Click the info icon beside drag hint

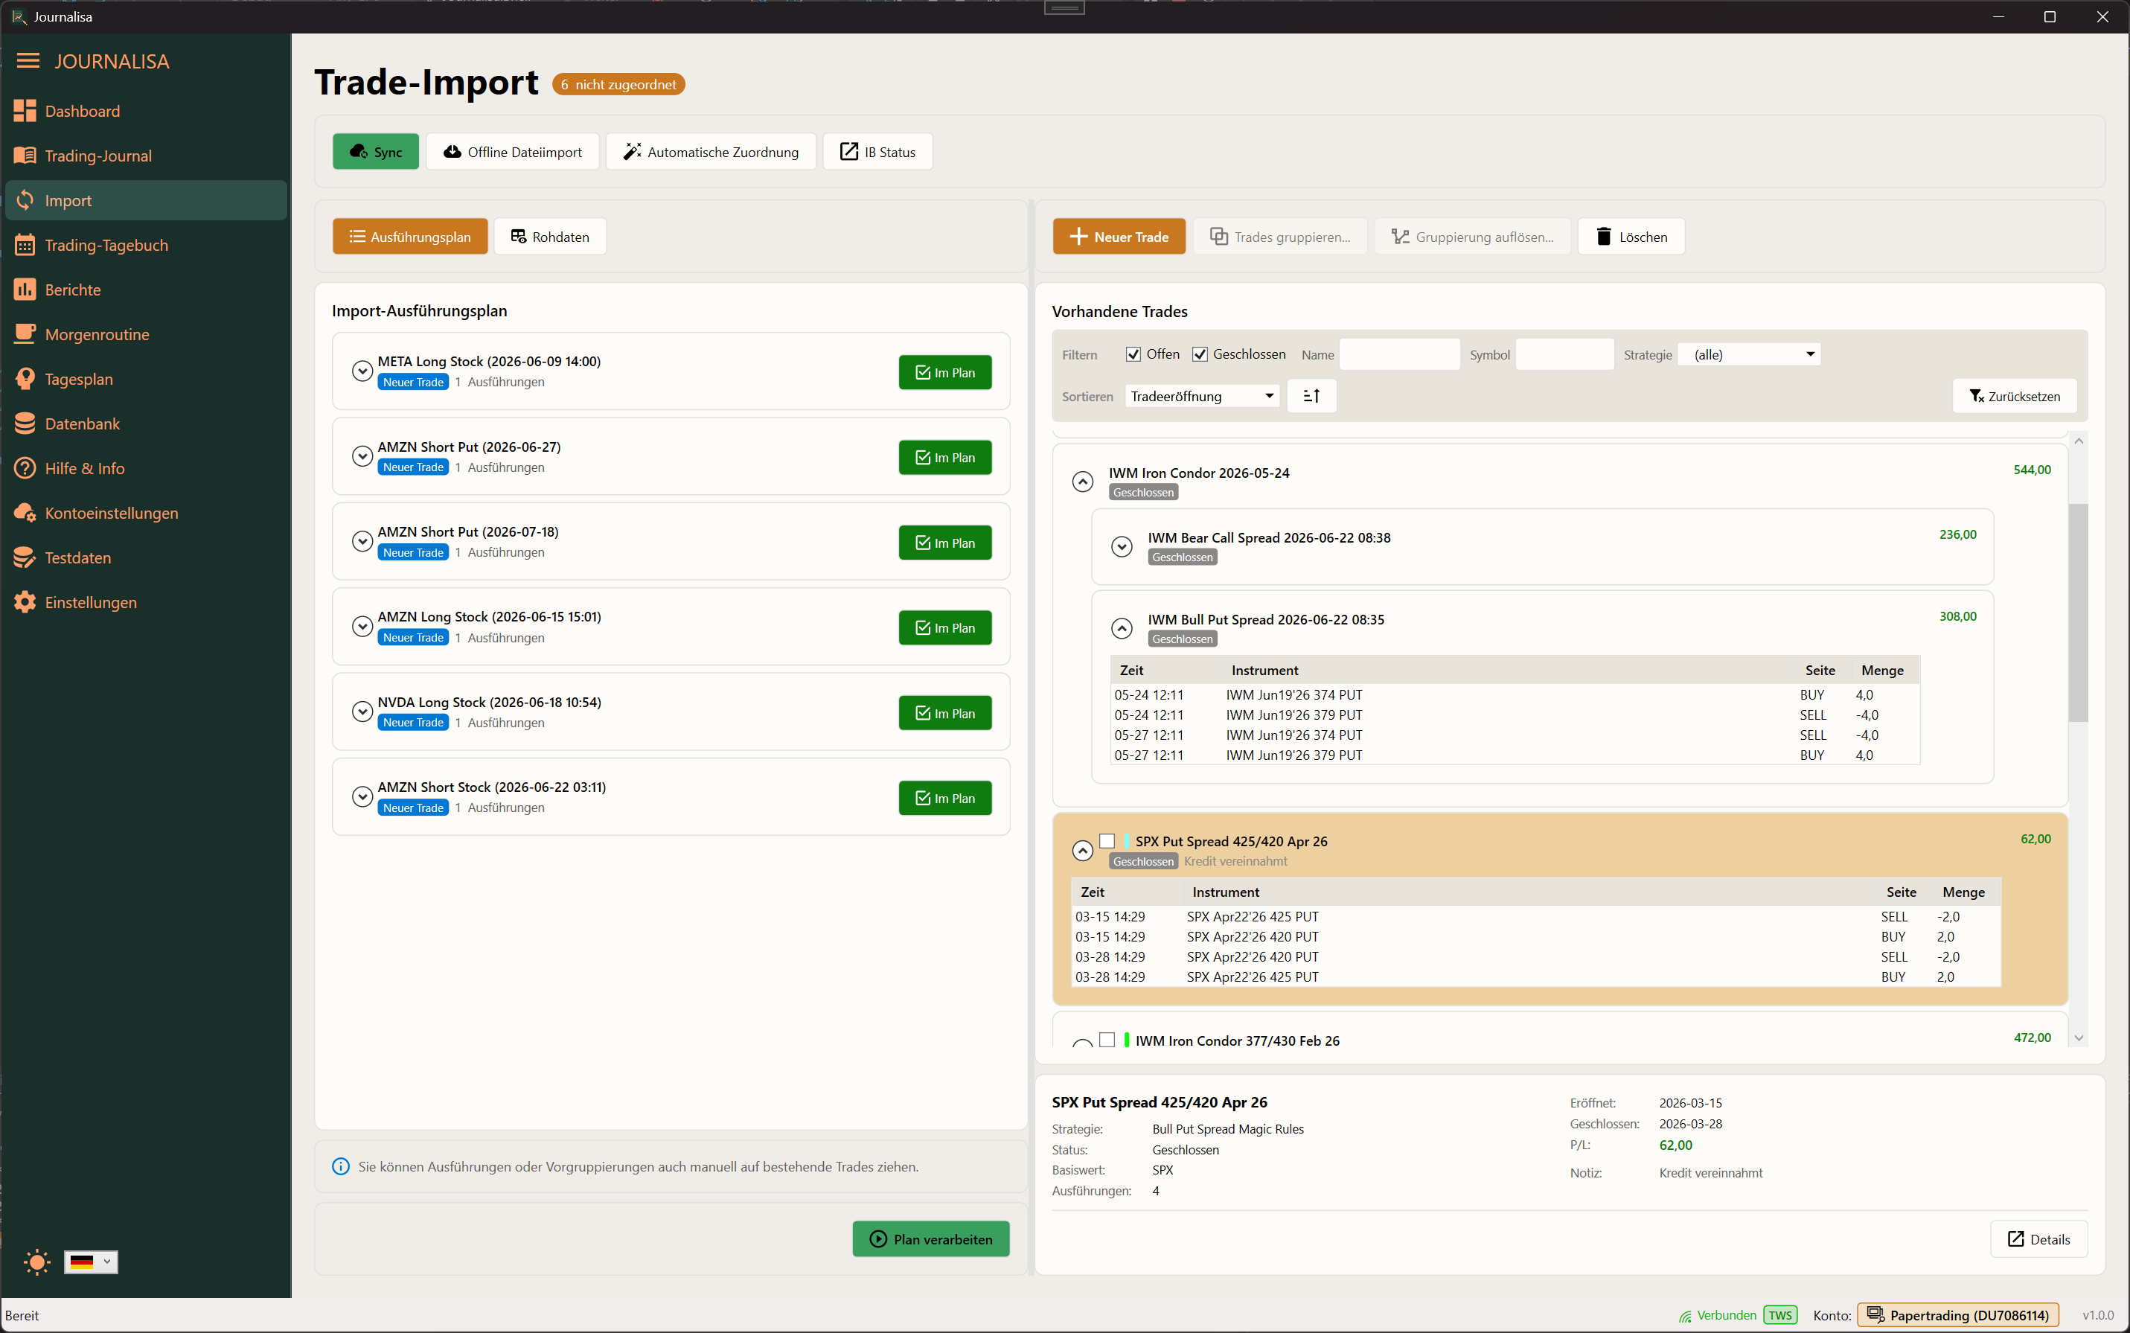[x=340, y=1166]
